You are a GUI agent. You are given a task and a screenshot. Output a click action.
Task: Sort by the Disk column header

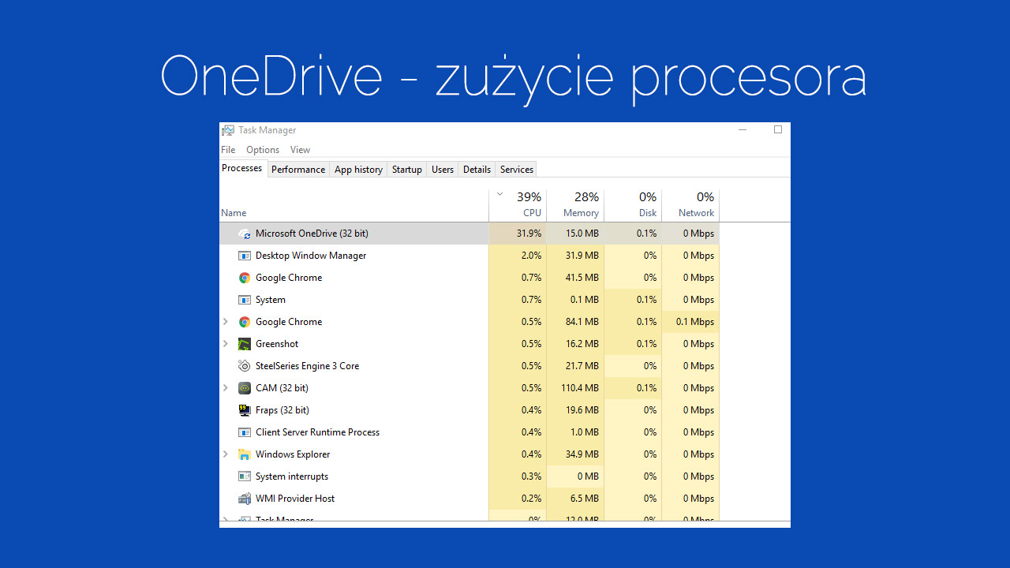(x=633, y=205)
